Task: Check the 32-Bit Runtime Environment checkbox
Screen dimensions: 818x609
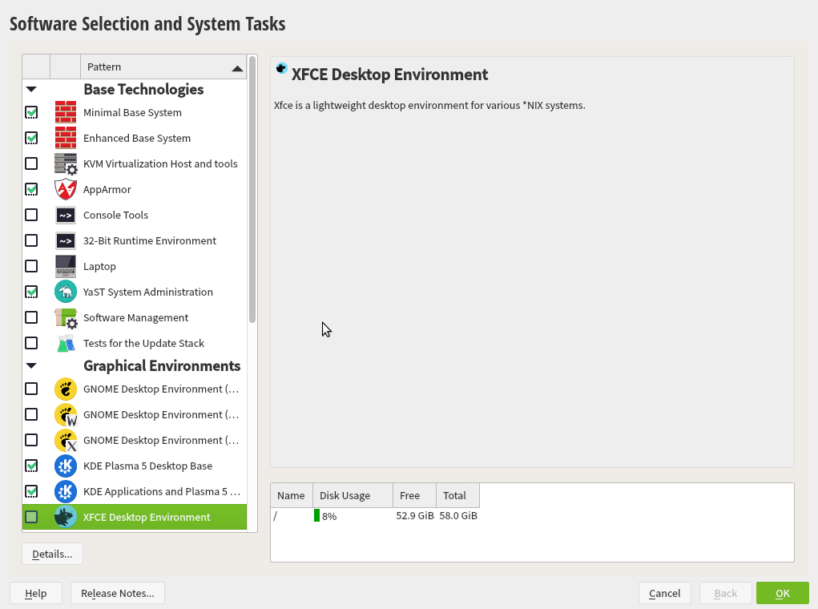Action: 31,240
